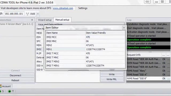Screen dimensions: 171x96
Task: Click first ellipsis column header in Request Info
Action: pos(164,55)
